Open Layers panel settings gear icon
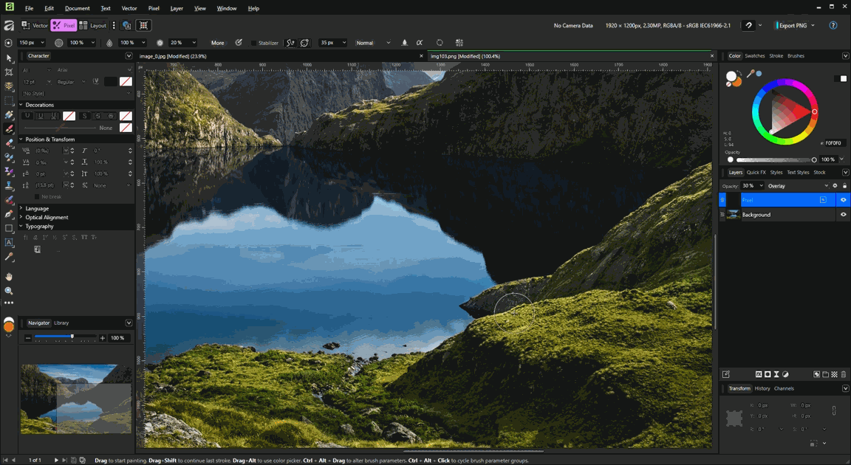 click(835, 186)
